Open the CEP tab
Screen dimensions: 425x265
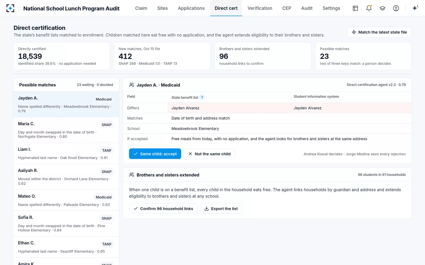click(x=287, y=8)
